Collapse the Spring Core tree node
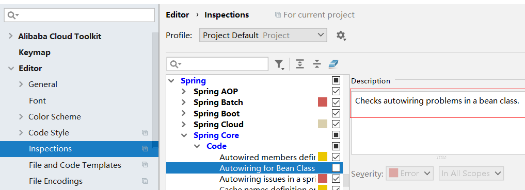The width and height of the screenshot is (525, 190). [184, 135]
